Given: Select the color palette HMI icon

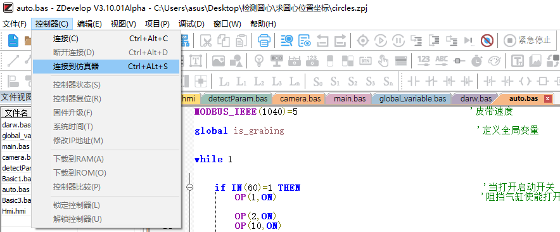Looking at the screenshot, I should point(495,61).
